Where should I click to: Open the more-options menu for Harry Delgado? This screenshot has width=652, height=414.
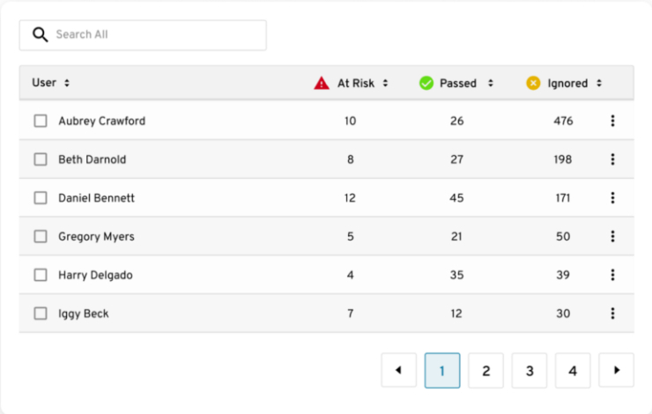click(x=612, y=275)
